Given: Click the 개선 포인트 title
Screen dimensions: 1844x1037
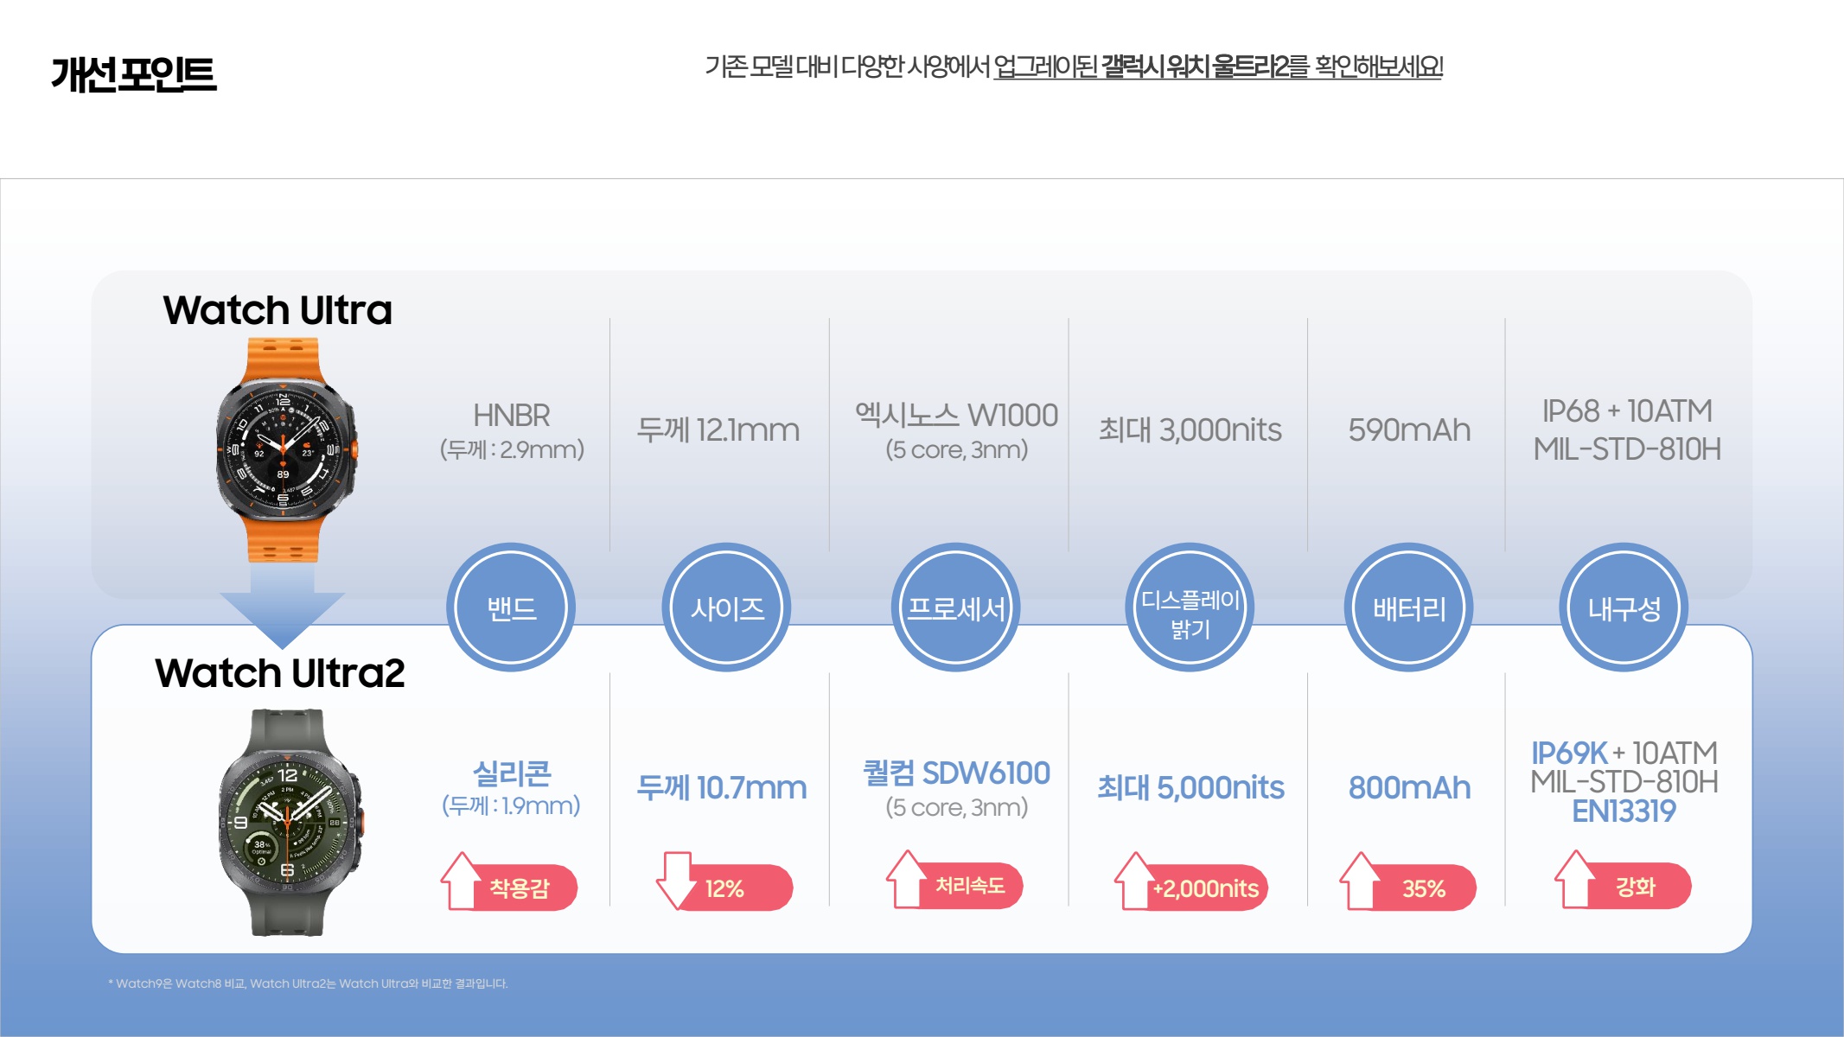Looking at the screenshot, I should [x=134, y=74].
